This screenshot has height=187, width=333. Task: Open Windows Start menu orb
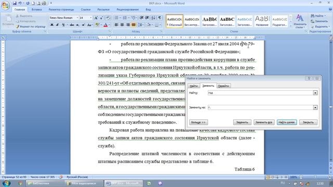pyautogui.click(x=6, y=183)
